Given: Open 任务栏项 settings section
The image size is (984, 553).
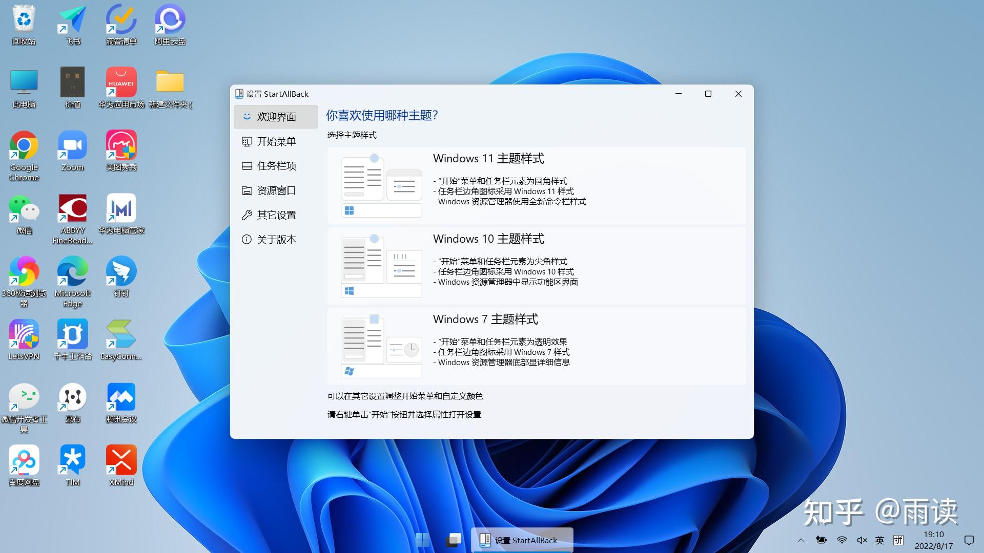Looking at the screenshot, I should pos(276,165).
